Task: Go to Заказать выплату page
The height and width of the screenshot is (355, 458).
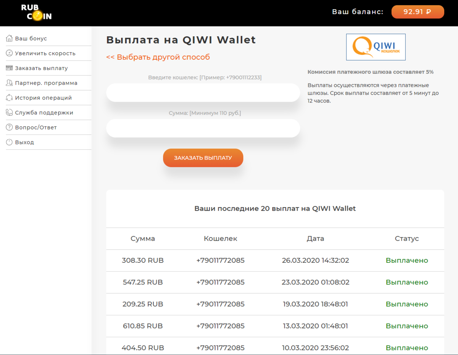Action: click(42, 68)
